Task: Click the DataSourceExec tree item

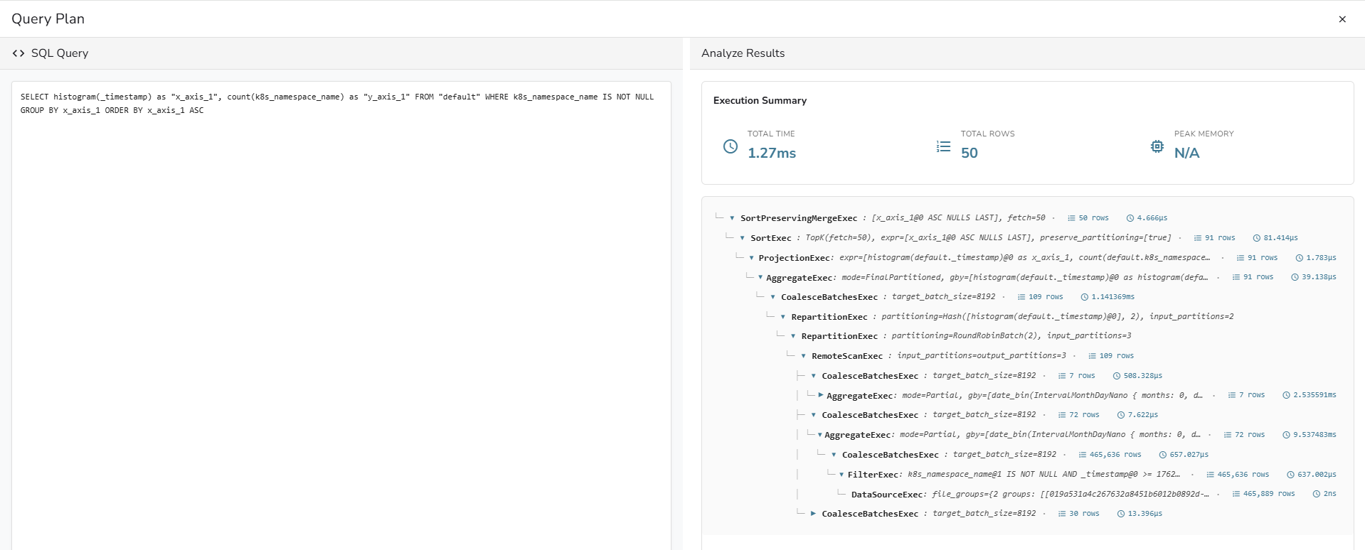Action: pos(886,495)
